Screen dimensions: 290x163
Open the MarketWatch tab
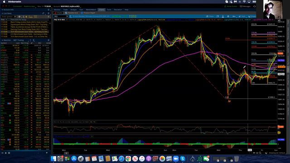click(91, 10)
